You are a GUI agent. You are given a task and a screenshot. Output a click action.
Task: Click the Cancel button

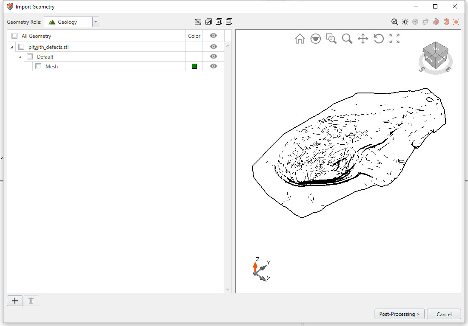point(444,314)
